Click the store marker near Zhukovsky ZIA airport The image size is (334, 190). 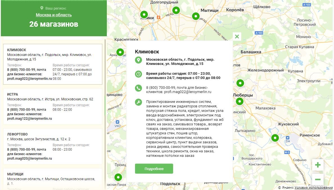275,138
